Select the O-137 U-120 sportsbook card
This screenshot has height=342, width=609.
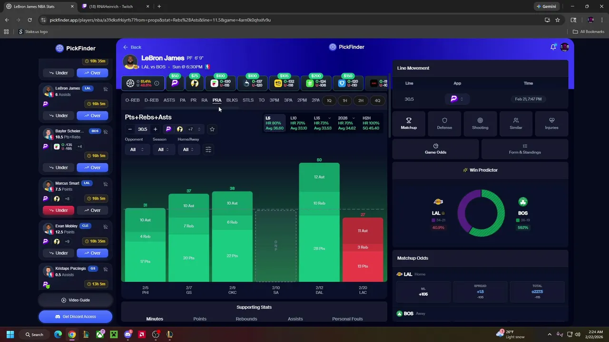(x=253, y=83)
